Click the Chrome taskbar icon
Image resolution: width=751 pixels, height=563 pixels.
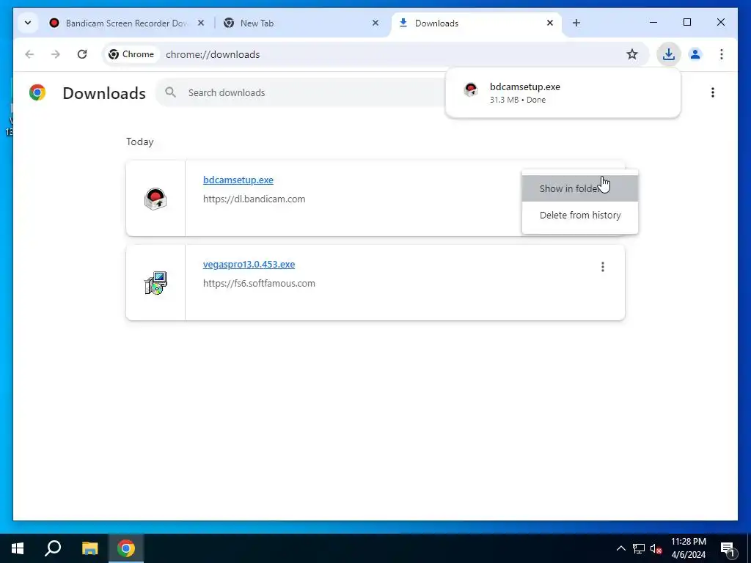pyautogui.click(x=126, y=548)
